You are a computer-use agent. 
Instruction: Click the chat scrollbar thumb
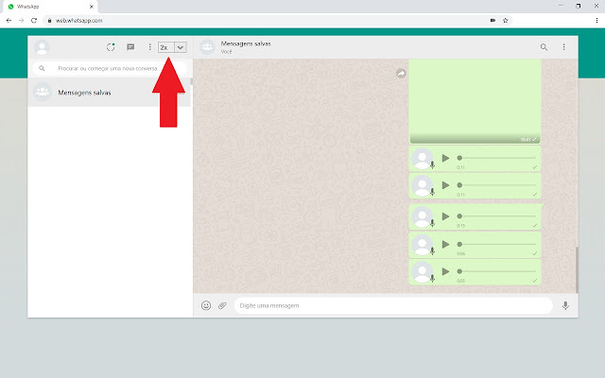[577, 270]
